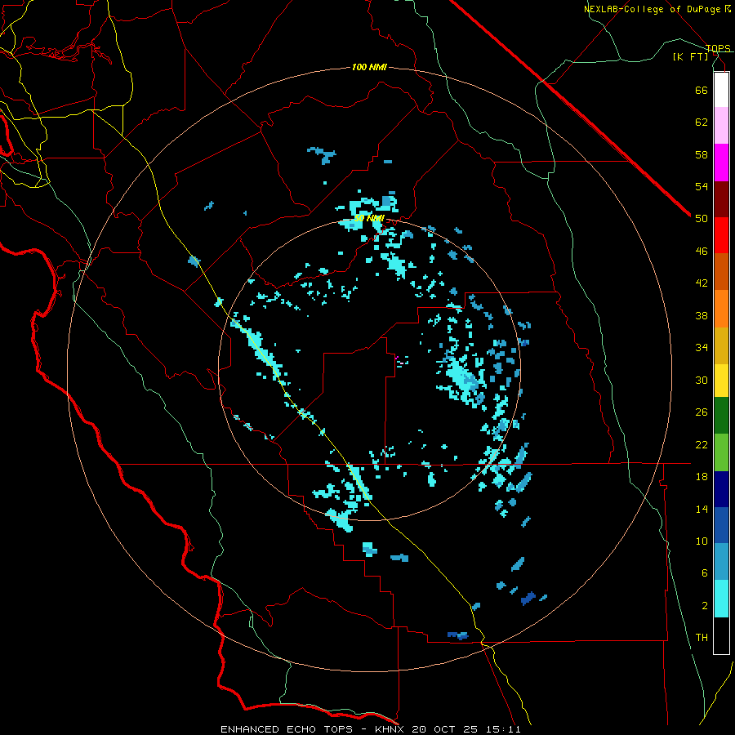The width and height of the screenshot is (735, 735).
Task: Click the "34" scale label
Action: [702, 348]
